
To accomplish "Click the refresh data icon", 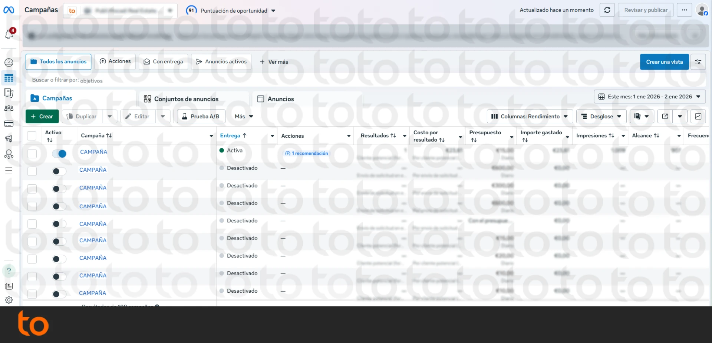I will (x=607, y=10).
